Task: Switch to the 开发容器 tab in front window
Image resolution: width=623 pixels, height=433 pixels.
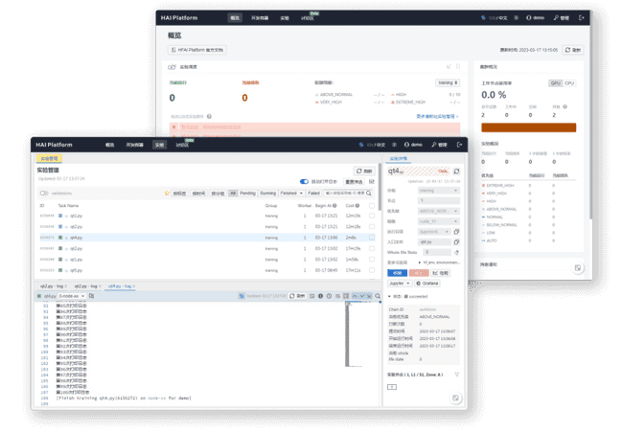Action: pyautogui.click(x=135, y=145)
